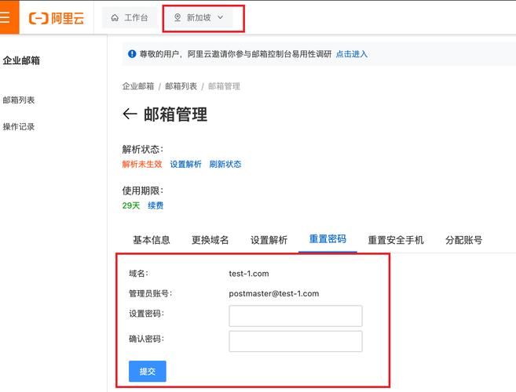Switch to the 重置安全手机 tab
The image size is (516, 392).
pyautogui.click(x=396, y=240)
